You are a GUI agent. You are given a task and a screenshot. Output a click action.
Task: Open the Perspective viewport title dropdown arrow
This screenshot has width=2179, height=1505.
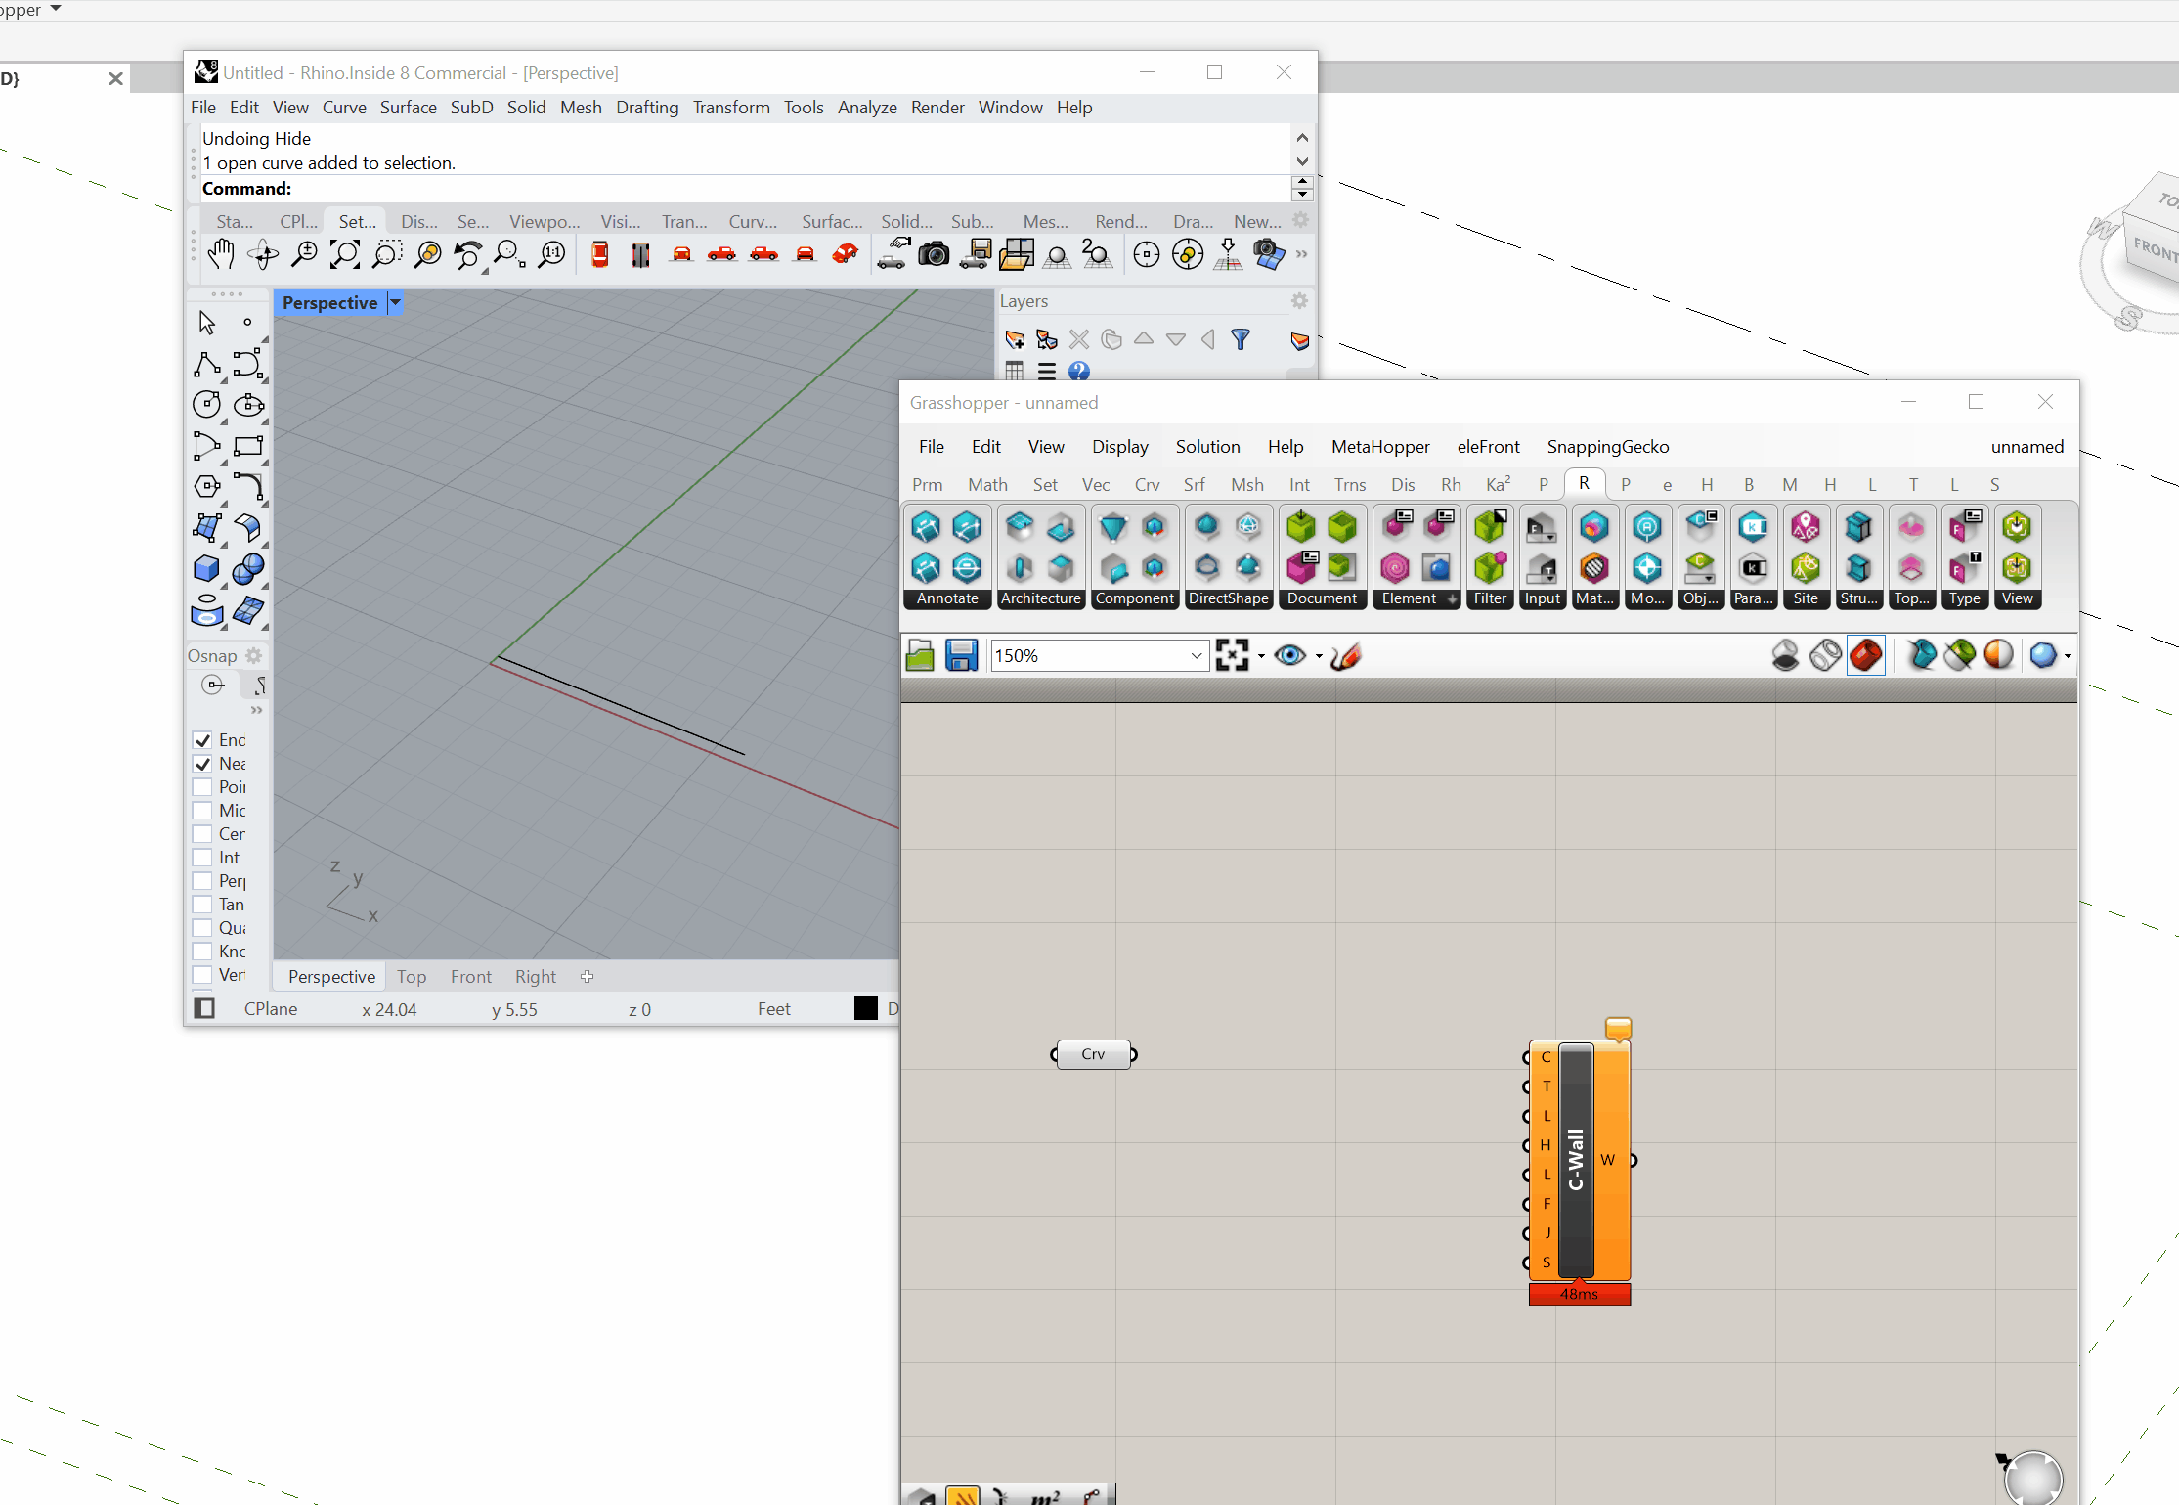tap(395, 303)
